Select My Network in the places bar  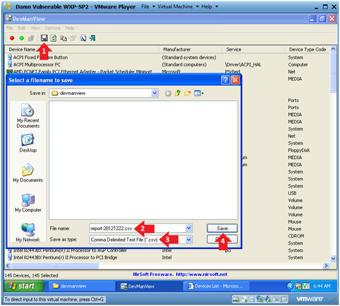point(28,232)
